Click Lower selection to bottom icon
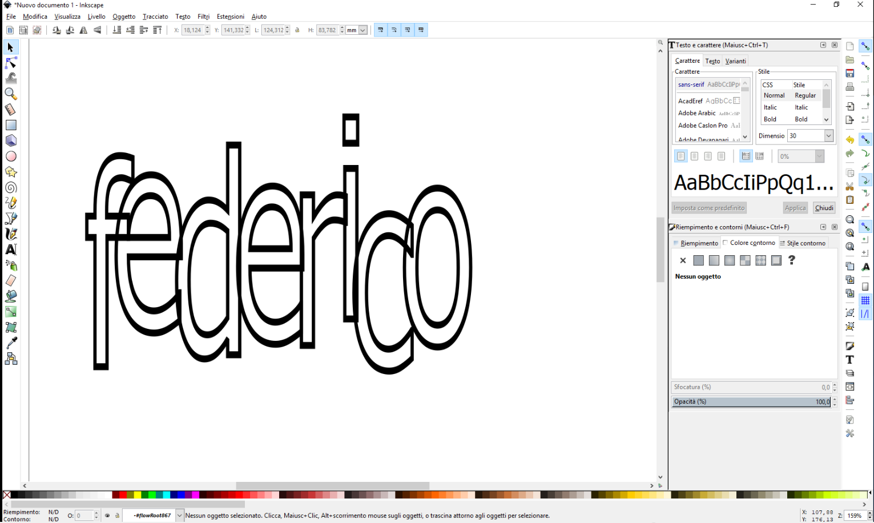 click(116, 30)
